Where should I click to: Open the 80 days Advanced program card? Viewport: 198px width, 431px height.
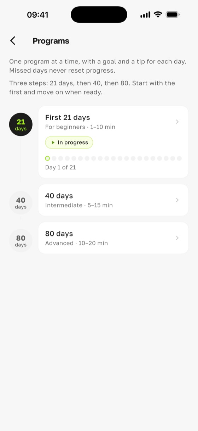(113, 238)
